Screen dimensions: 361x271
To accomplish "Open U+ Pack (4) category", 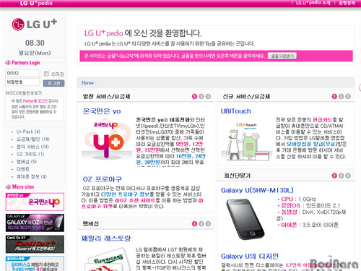I will point(28,132).
